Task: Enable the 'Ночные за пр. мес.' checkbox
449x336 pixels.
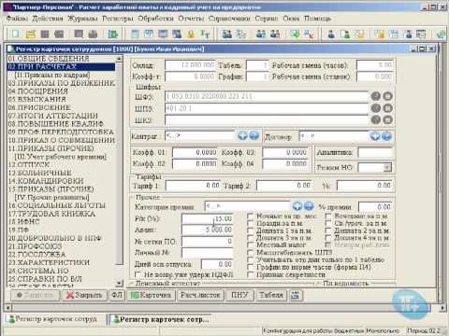Action: (x=250, y=217)
